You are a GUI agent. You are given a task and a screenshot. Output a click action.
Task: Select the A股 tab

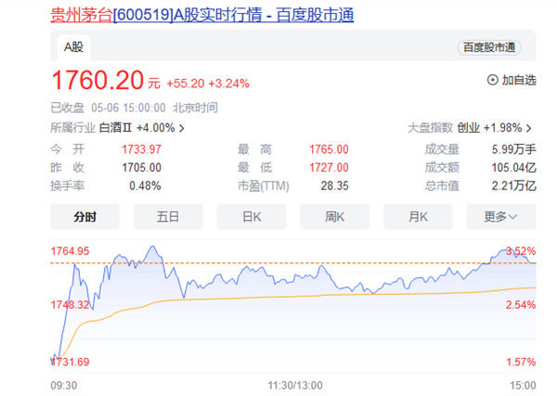74,46
